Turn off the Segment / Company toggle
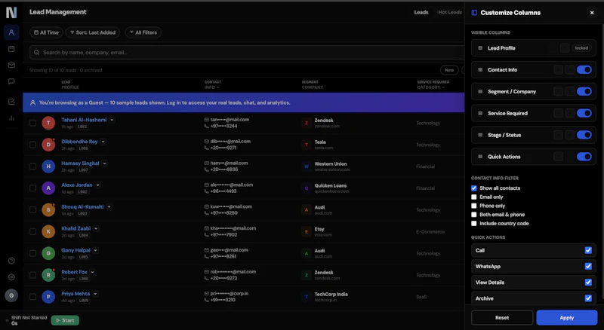Screen dimensions: 604x330 click(x=584, y=91)
